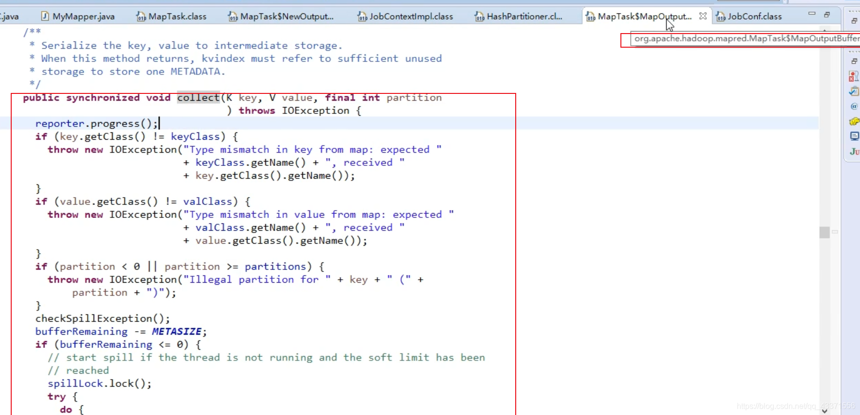Open the JUnit view icon
The height and width of the screenshot is (415, 860).
[x=854, y=151]
